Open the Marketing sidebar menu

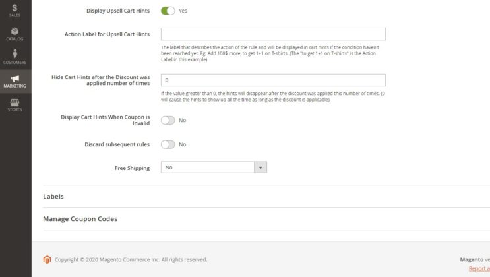(x=15, y=81)
